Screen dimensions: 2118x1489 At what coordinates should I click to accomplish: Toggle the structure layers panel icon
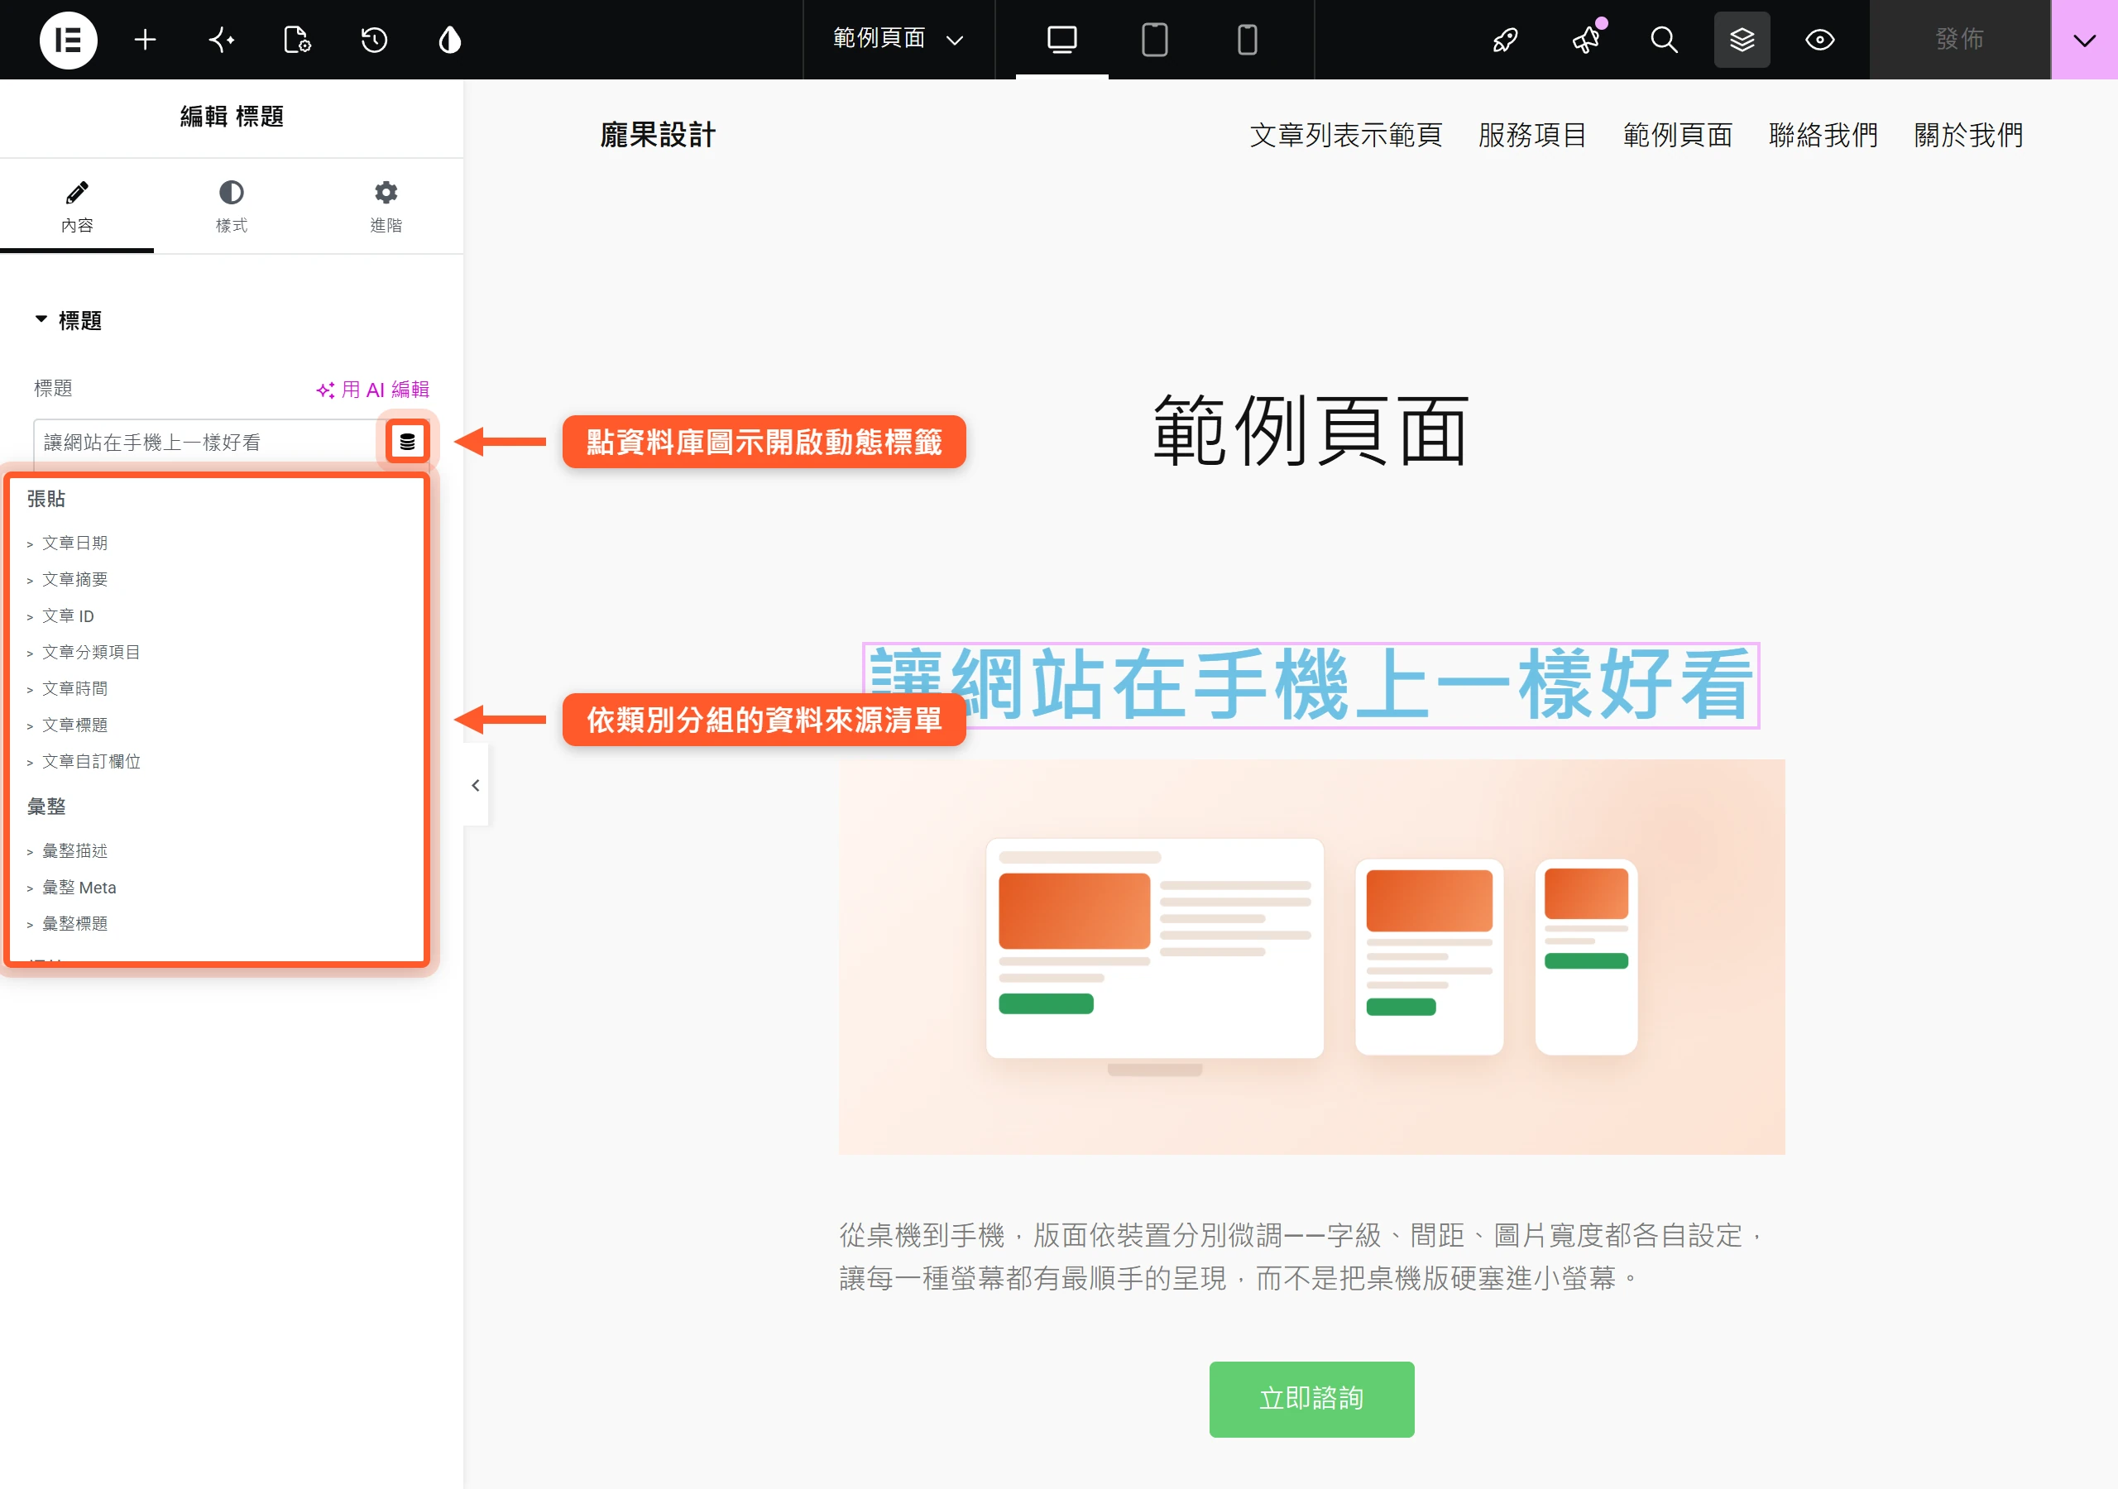1742,40
